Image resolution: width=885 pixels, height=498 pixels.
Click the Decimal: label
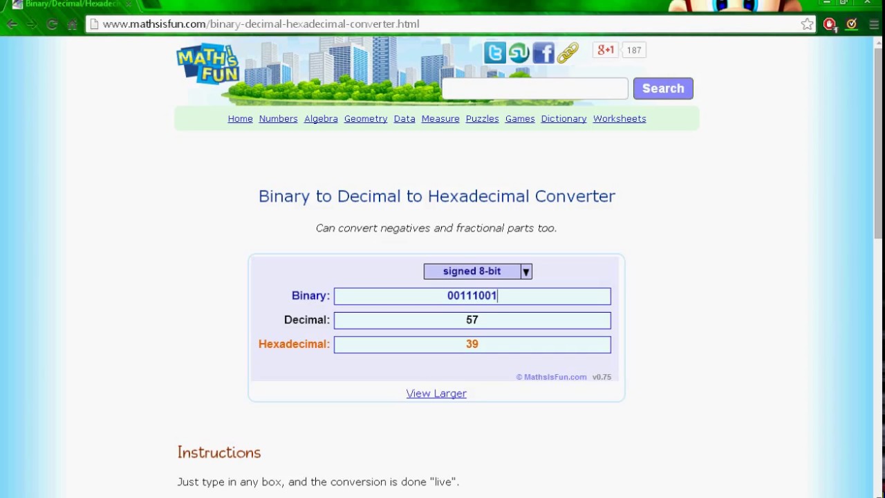point(307,320)
